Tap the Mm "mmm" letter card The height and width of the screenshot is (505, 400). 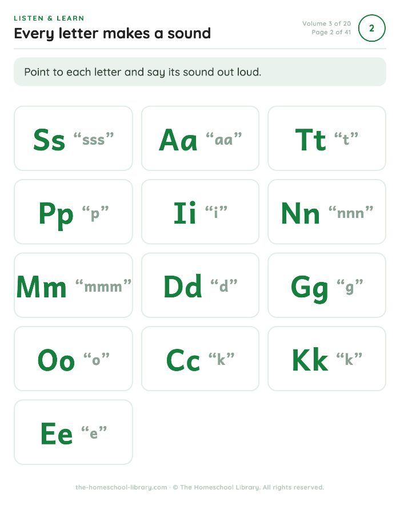click(x=73, y=285)
